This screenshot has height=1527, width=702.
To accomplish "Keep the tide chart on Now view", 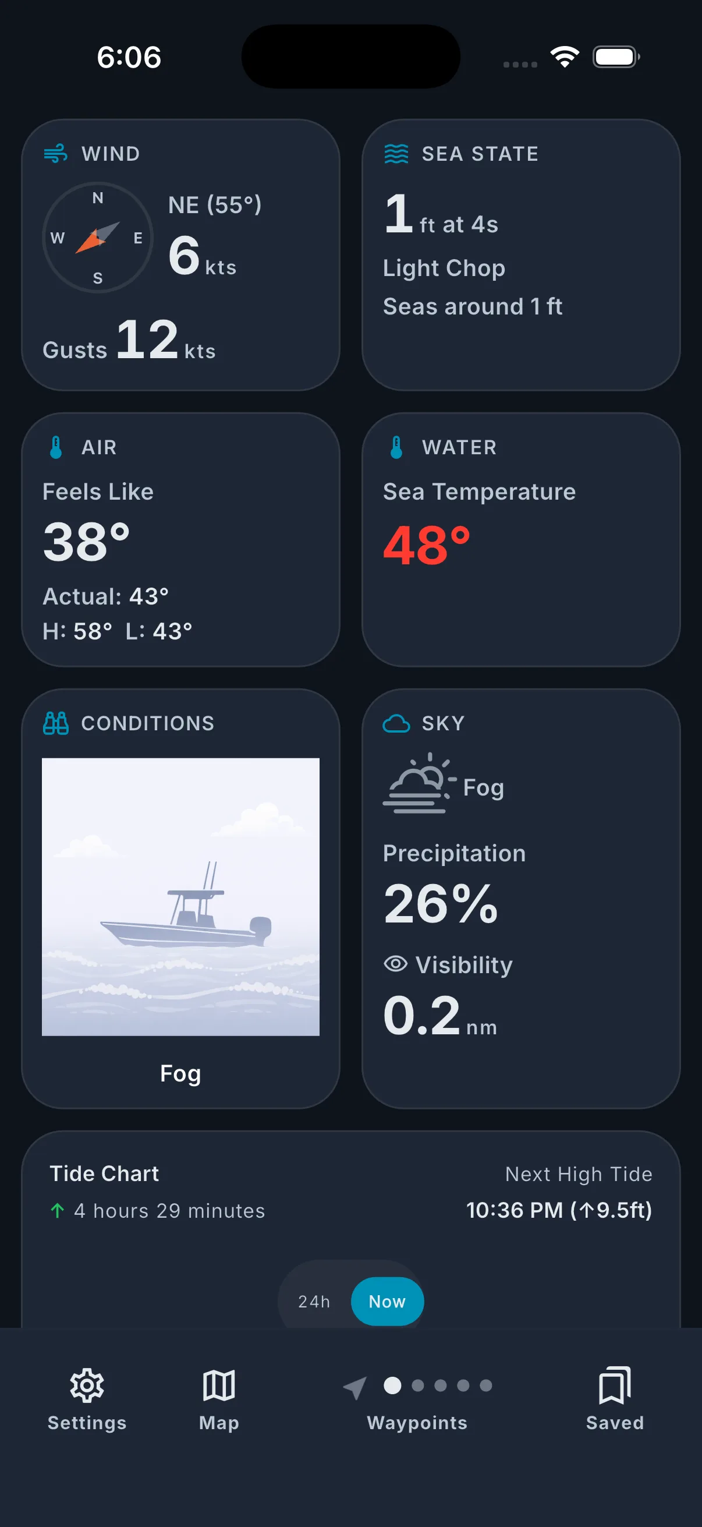I will 387,1302.
